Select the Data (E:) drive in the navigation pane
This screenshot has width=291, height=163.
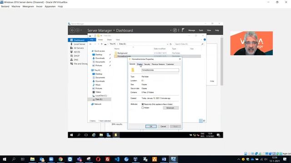coord(99,100)
